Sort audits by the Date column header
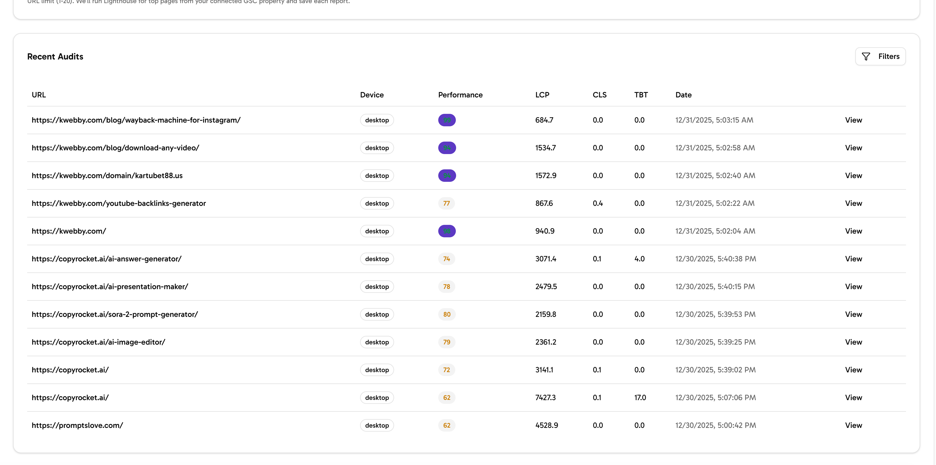 click(x=684, y=95)
